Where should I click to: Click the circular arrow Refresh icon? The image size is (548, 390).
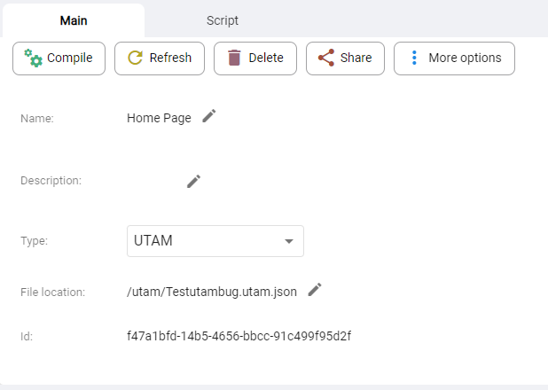(x=136, y=58)
